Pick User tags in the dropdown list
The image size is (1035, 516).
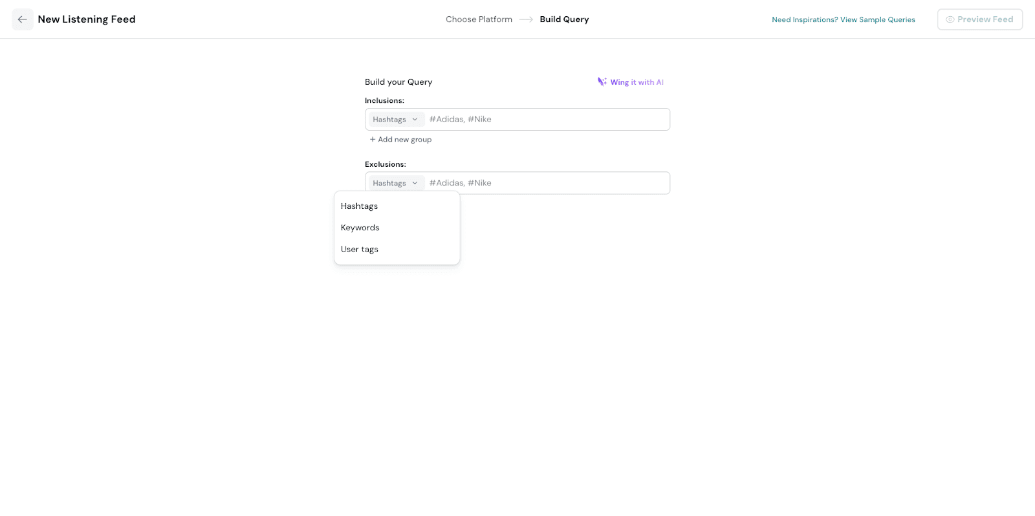click(x=360, y=250)
